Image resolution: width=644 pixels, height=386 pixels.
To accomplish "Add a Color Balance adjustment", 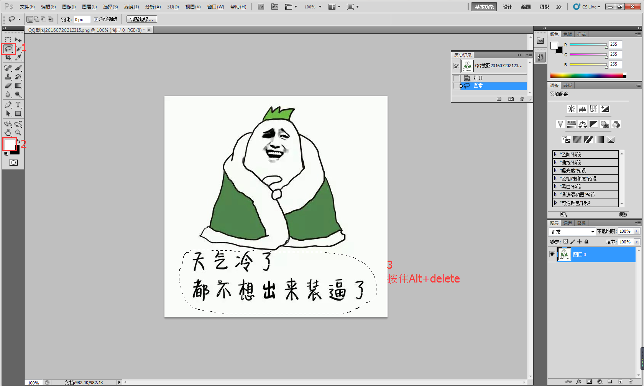I will coord(583,124).
